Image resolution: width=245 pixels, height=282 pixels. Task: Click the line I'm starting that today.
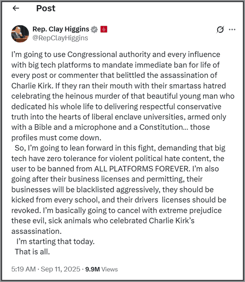pos(56,242)
